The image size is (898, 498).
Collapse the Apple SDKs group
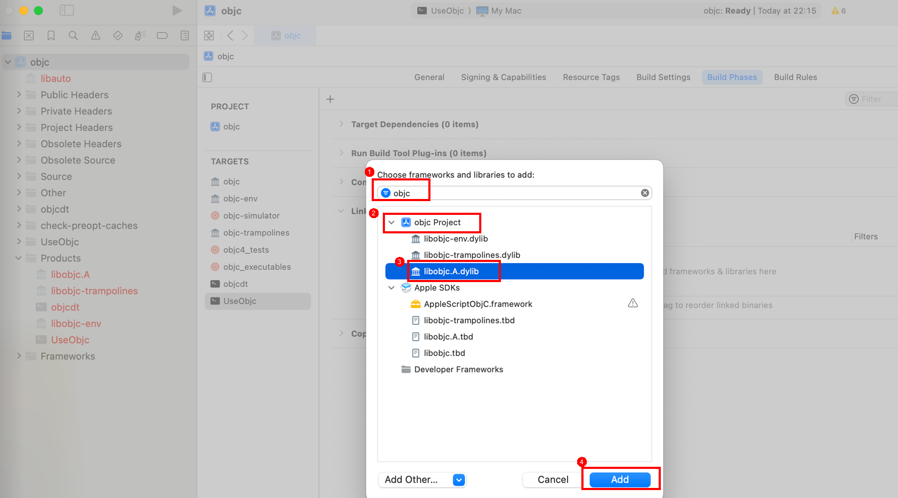tap(391, 288)
